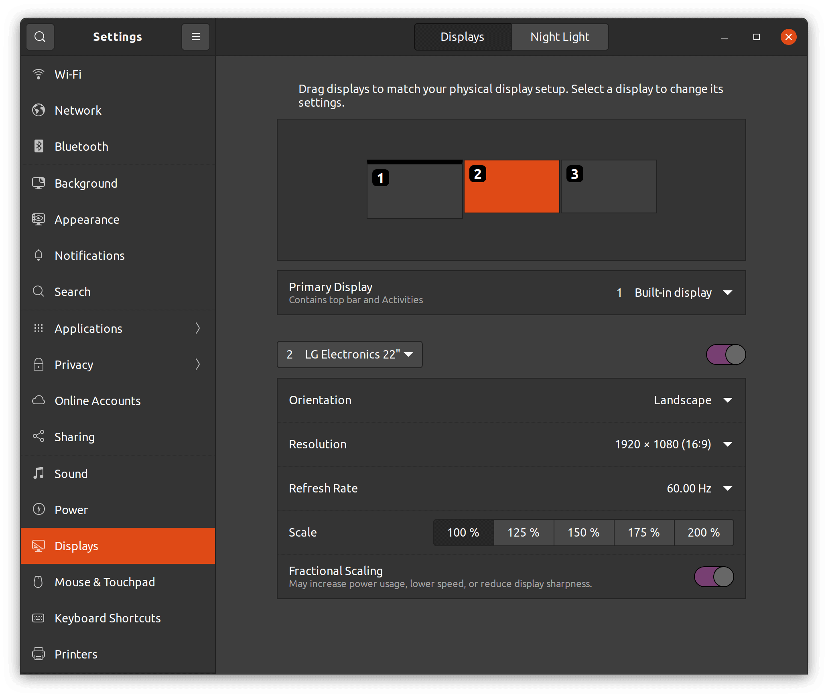Click the Printers icon in sidebar
Image resolution: width=828 pixels, height=697 pixels.
[x=39, y=654]
